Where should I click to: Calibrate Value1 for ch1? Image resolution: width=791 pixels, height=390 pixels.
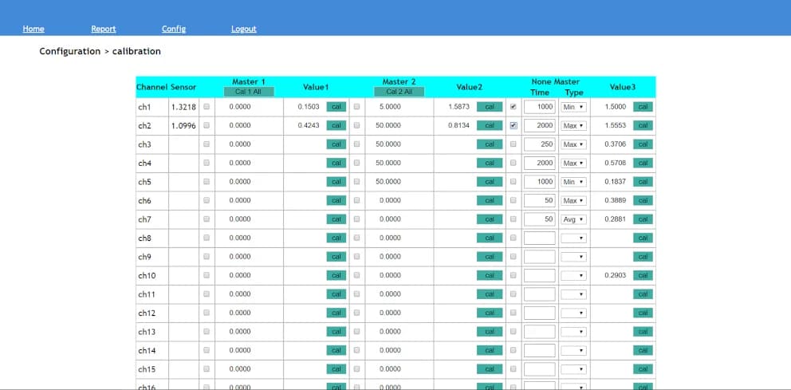tap(336, 107)
